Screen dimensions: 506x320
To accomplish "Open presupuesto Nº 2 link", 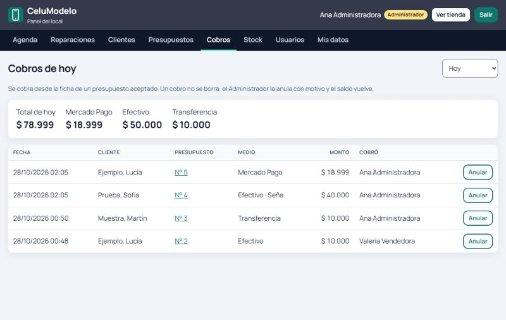I will (x=181, y=242).
